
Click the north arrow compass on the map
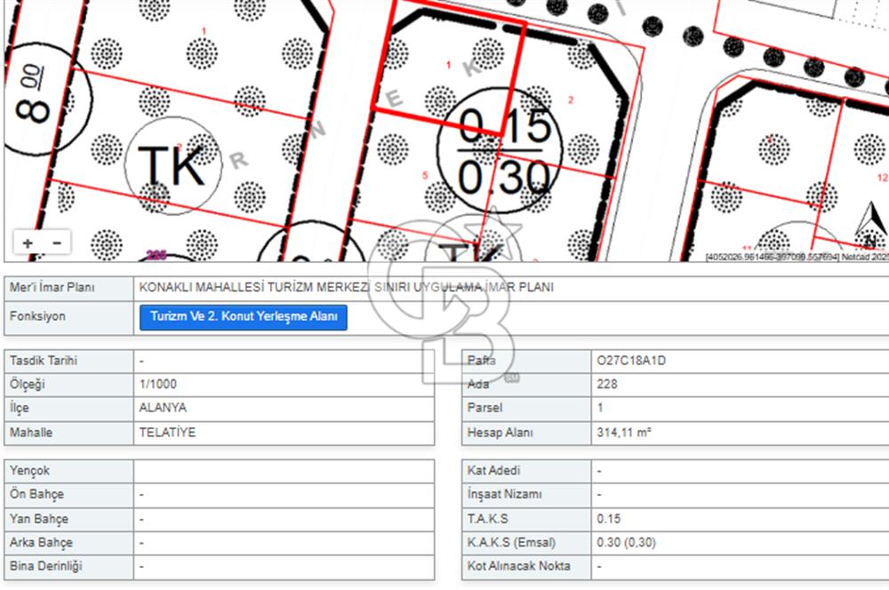pyautogui.click(x=869, y=225)
